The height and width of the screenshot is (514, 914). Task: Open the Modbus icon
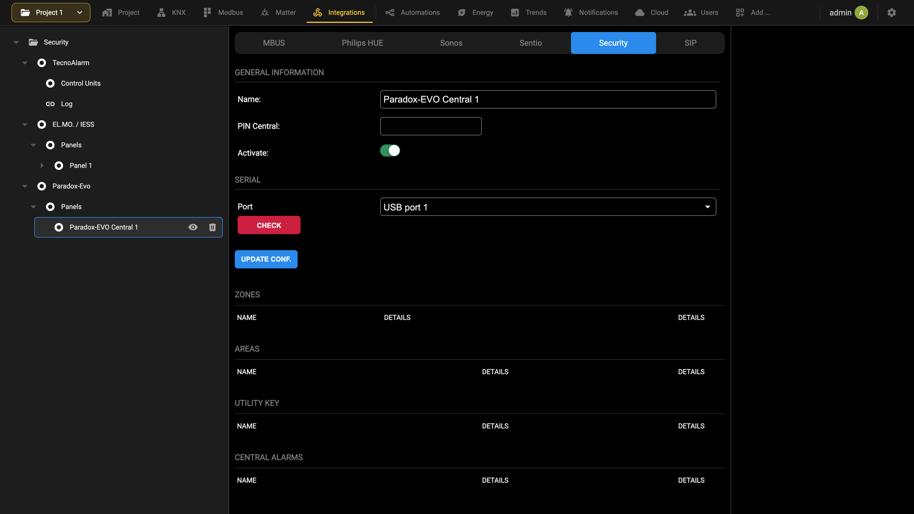point(207,13)
